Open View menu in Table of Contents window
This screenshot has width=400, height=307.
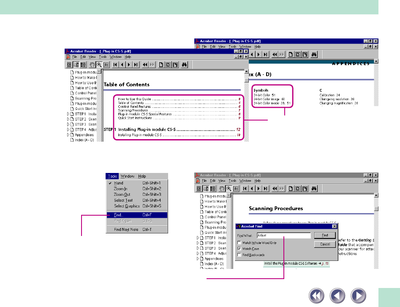coord(92,57)
